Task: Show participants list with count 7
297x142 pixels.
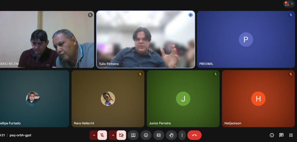Action: (x=289, y=4)
